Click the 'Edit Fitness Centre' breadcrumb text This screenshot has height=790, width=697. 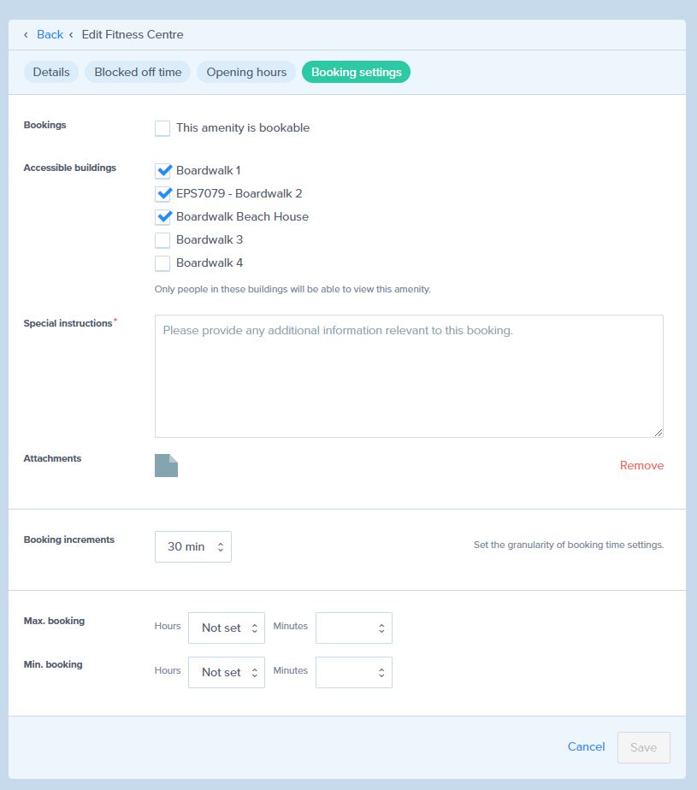pyautogui.click(x=133, y=35)
